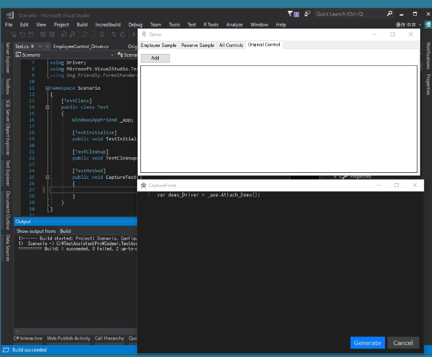The image size is (432, 357).
Task: Click the swap arrows toolbar icon
Action: [x=113, y=35]
